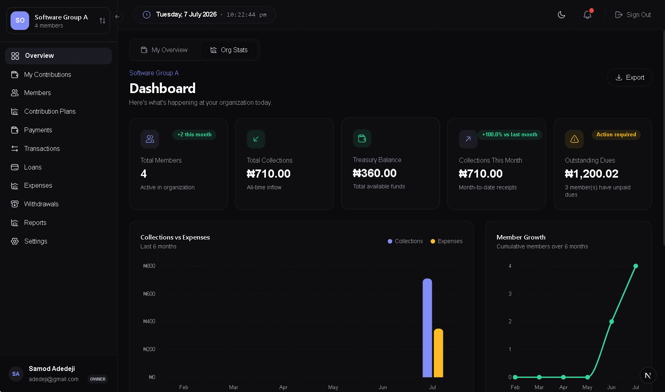Click the My Contributions wallet icon
This screenshot has width=665, height=392.
[15, 74]
